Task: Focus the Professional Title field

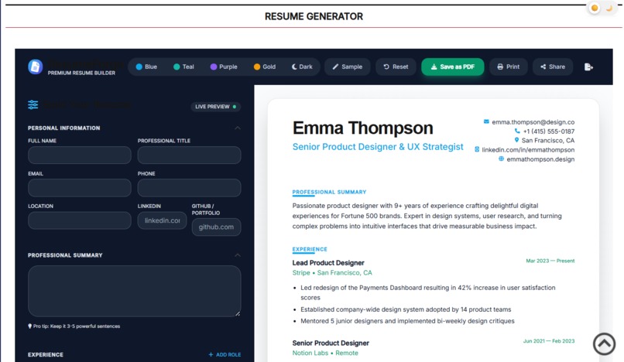Action: (189, 155)
